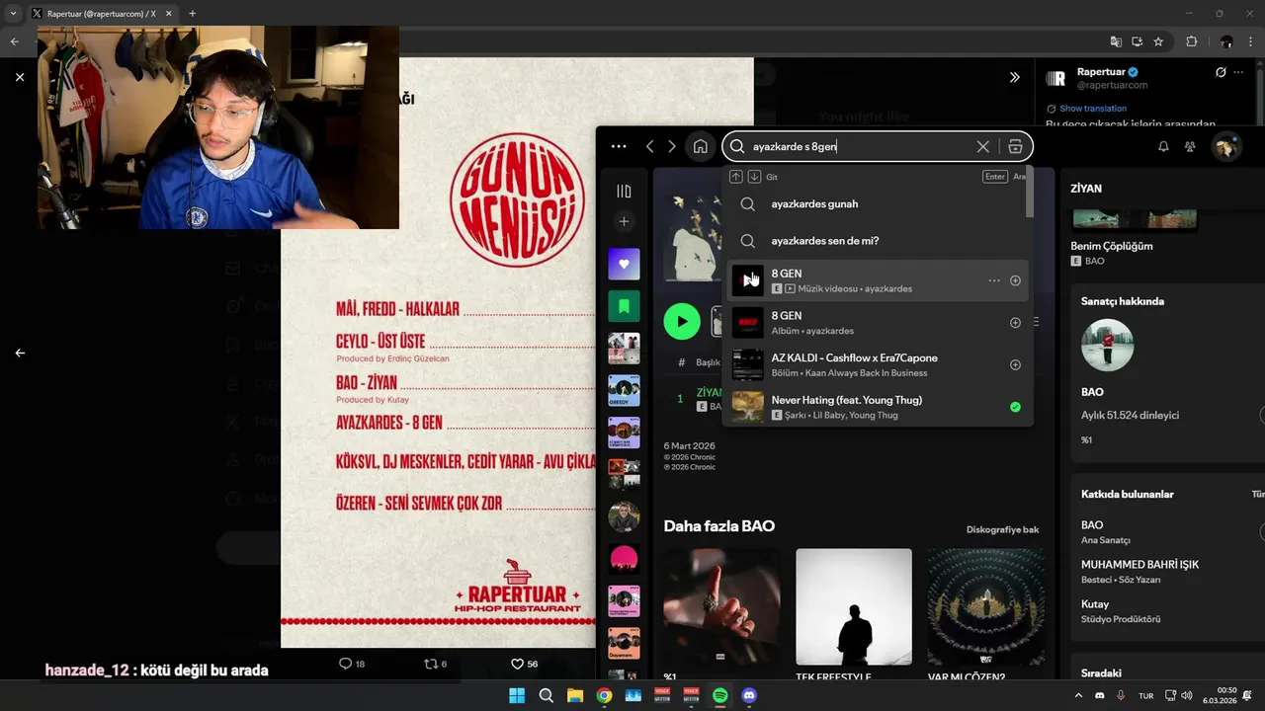Open a new Chrome tab with plus
Screen dimensions: 1265x711
(x=192, y=14)
